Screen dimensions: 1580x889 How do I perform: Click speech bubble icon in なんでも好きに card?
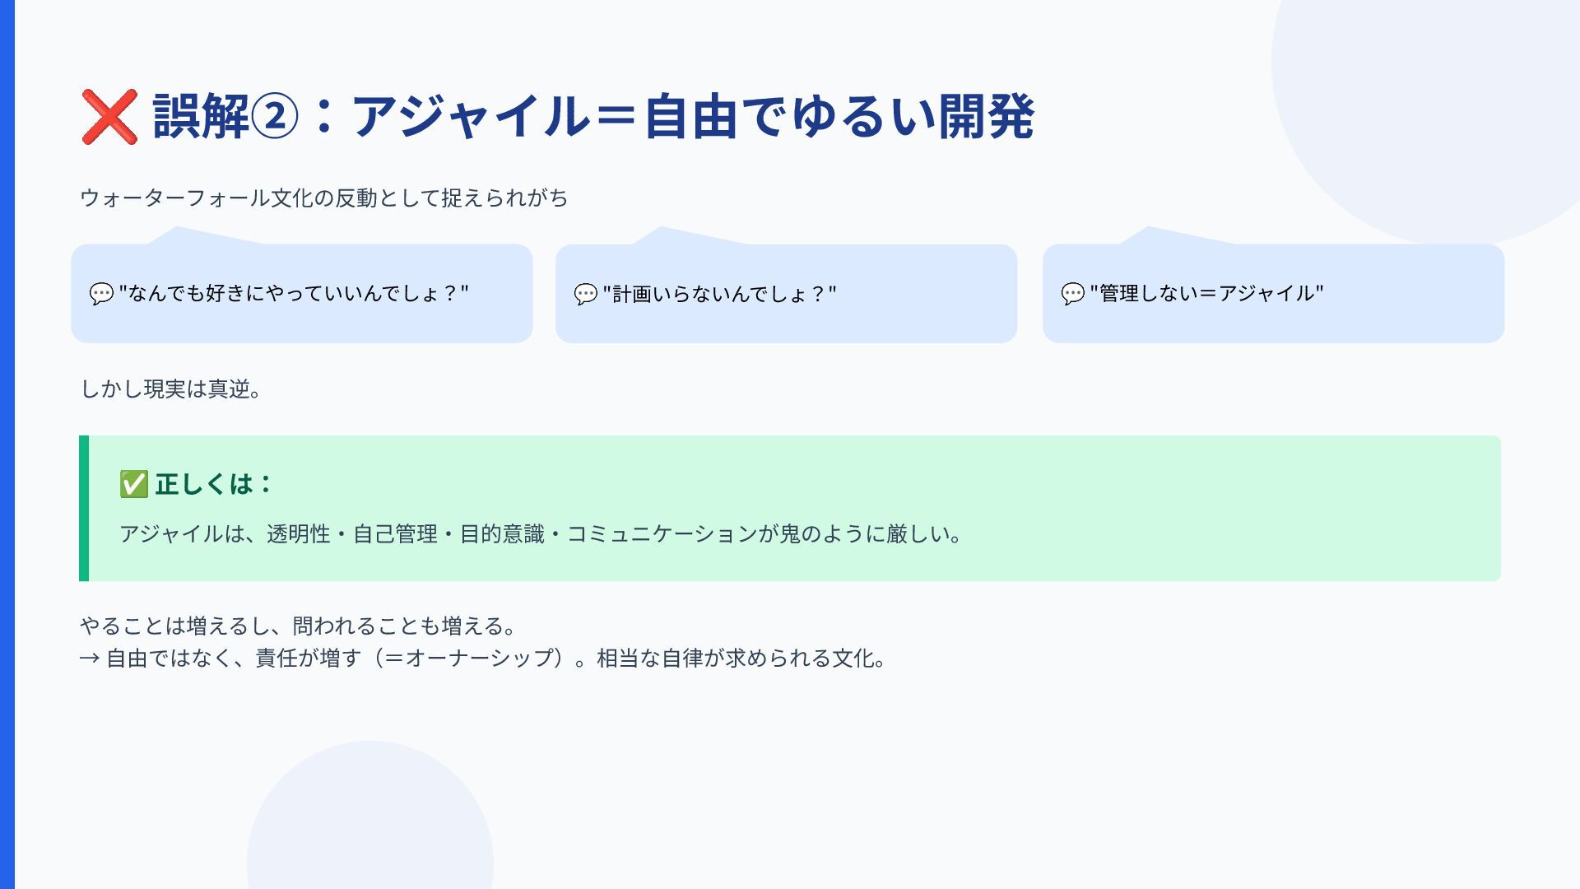101,293
